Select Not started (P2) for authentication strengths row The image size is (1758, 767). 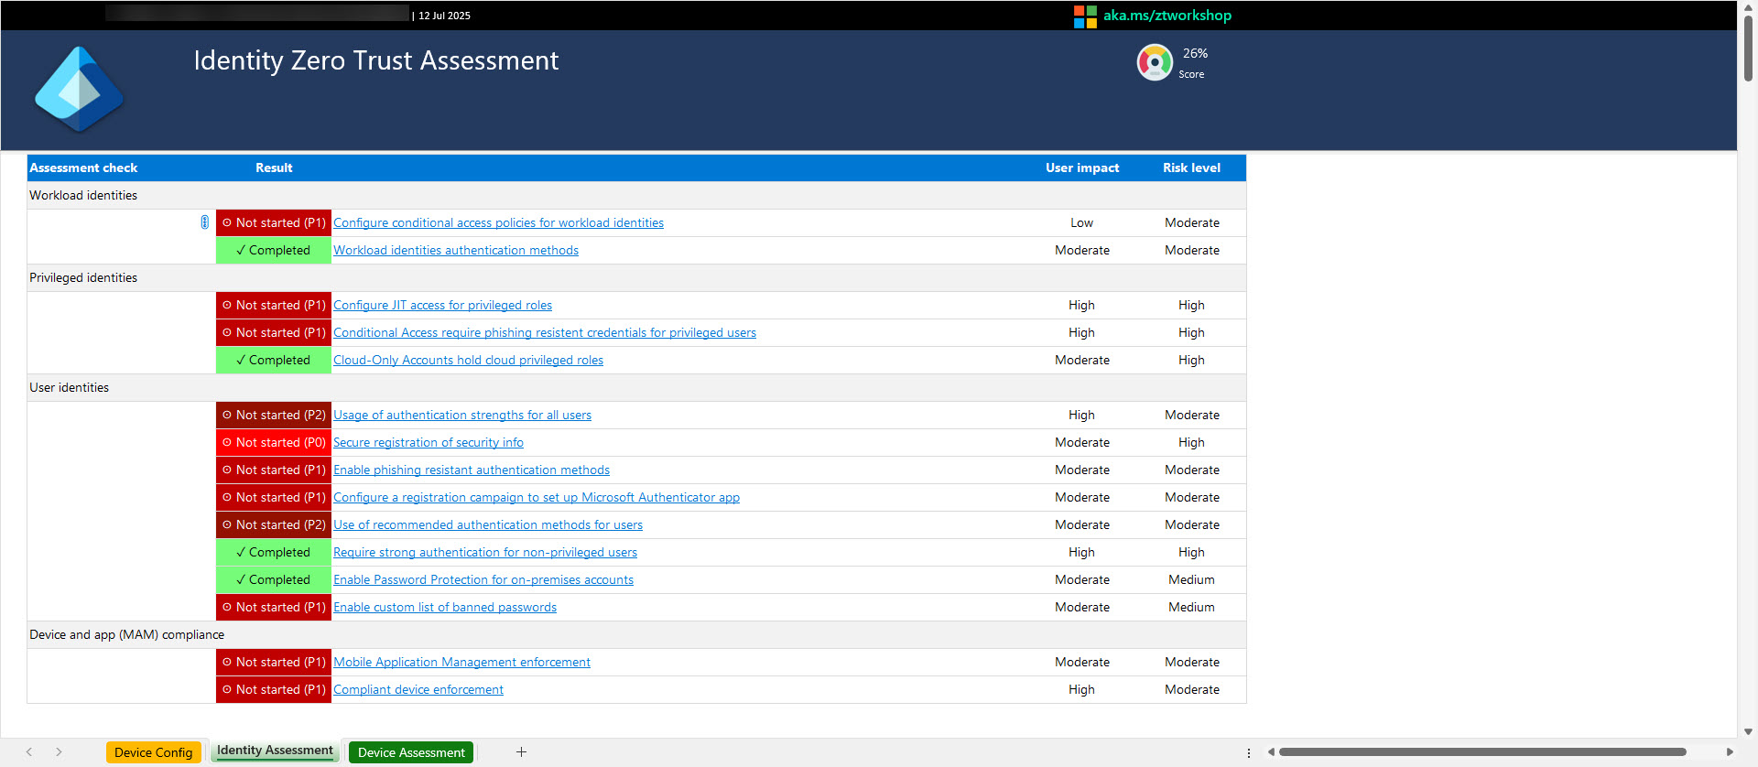click(274, 415)
